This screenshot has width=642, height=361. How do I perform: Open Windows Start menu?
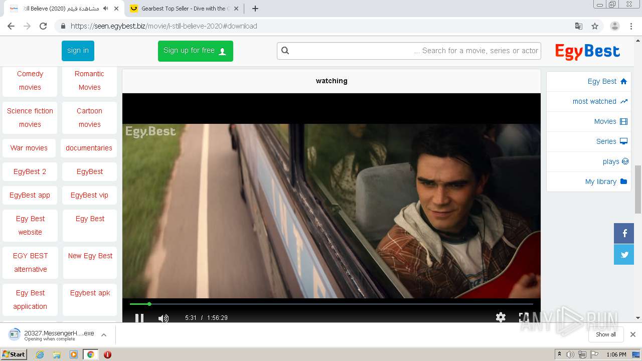pyautogui.click(x=14, y=354)
